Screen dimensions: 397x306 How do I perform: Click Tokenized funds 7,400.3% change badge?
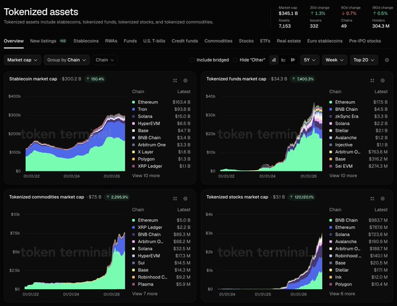pos(302,79)
